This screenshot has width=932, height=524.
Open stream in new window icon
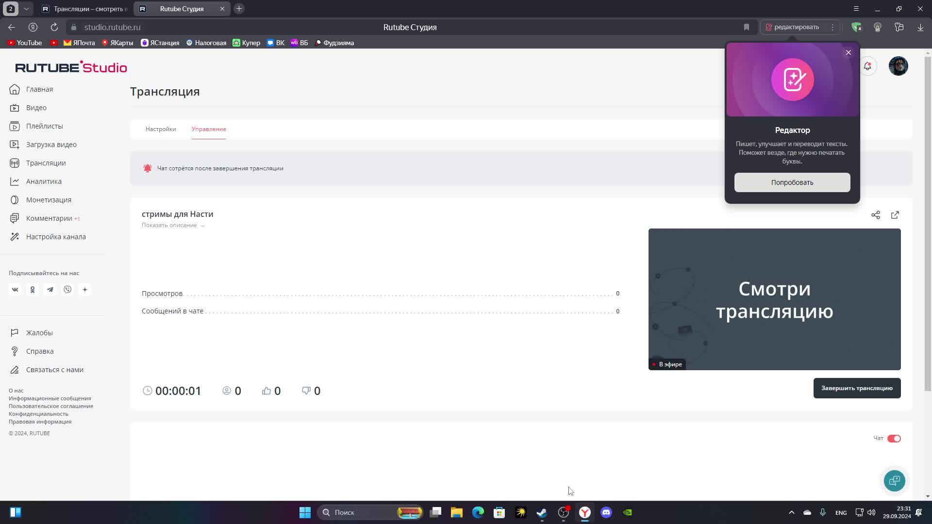[895, 215]
